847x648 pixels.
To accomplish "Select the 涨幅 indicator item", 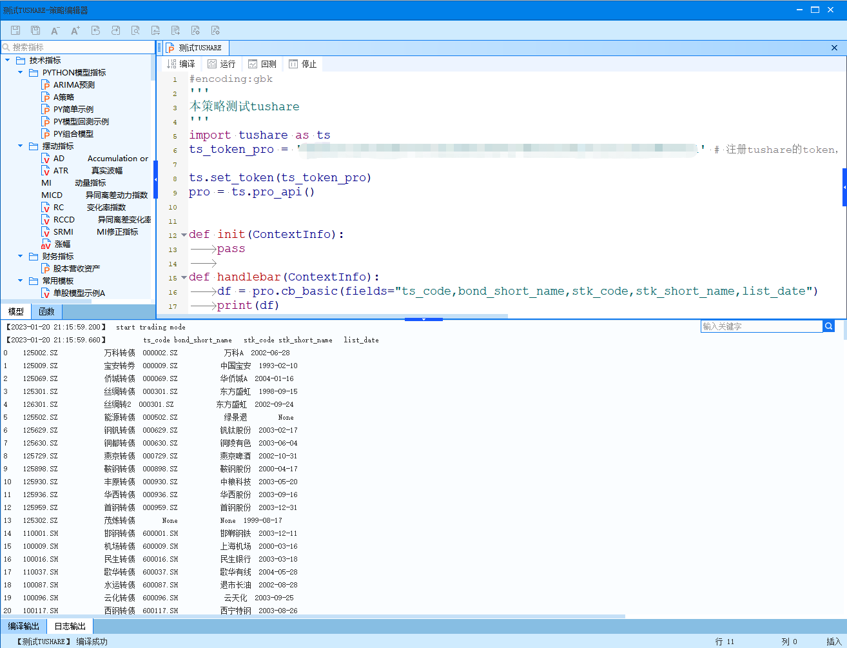I will (56, 244).
